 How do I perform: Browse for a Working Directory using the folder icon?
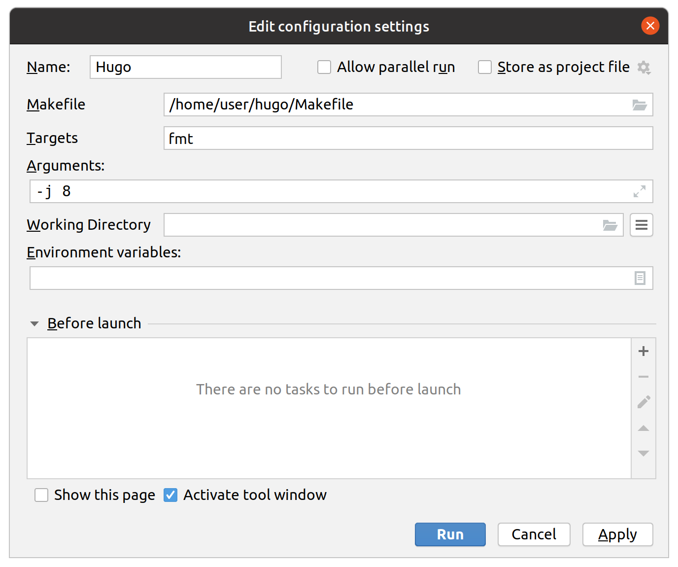point(610,225)
